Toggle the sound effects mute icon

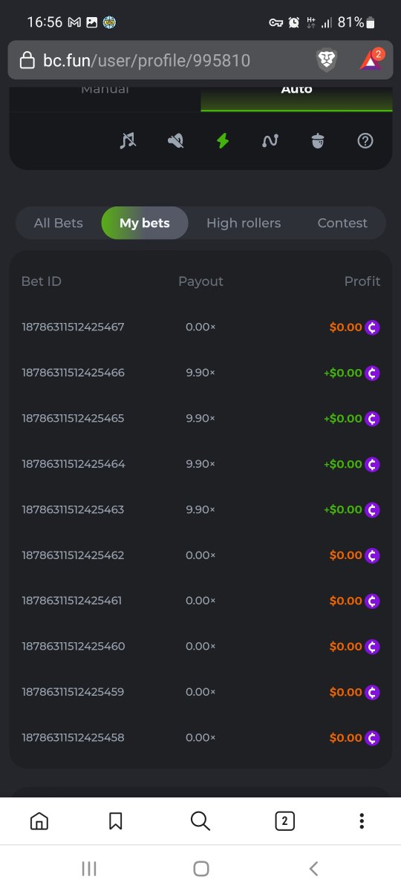click(x=176, y=140)
